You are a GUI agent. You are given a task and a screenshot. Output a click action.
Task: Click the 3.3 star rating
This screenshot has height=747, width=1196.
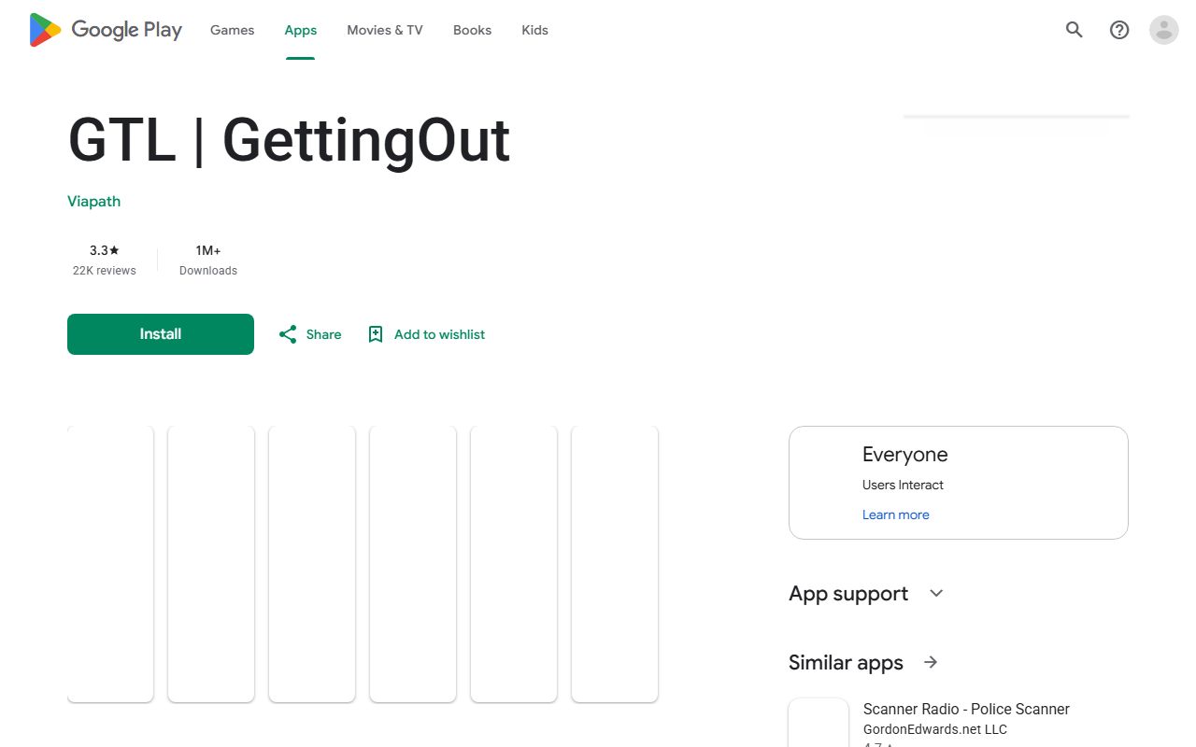click(x=105, y=250)
